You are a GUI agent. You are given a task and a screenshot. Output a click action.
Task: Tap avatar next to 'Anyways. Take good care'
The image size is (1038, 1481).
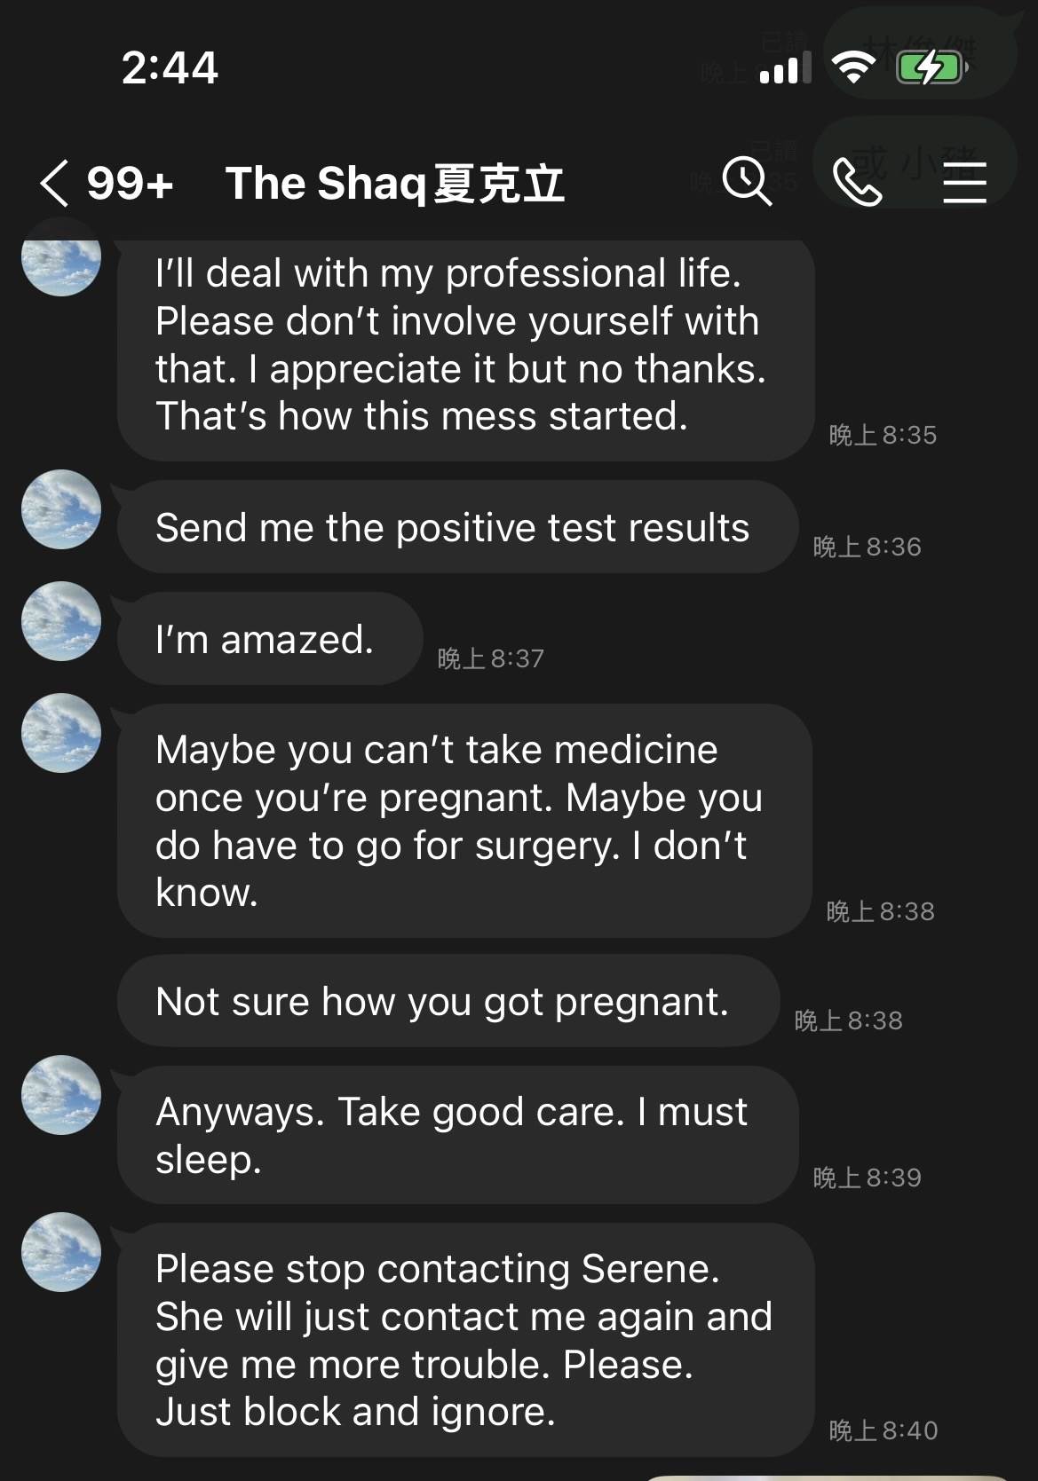click(61, 1095)
